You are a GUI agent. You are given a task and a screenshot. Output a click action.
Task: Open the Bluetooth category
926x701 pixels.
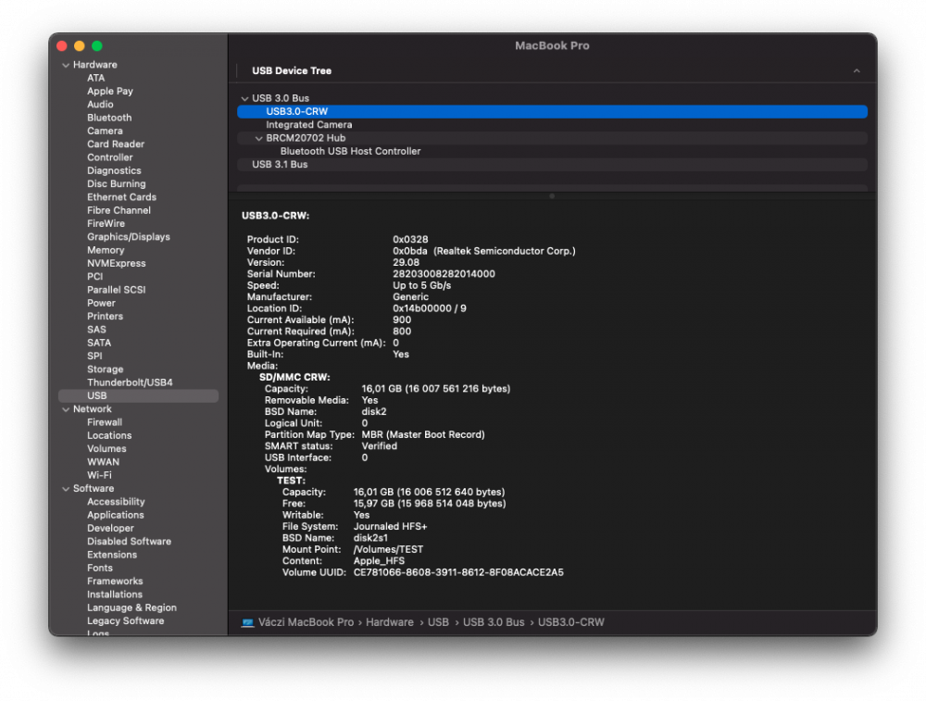(109, 118)
